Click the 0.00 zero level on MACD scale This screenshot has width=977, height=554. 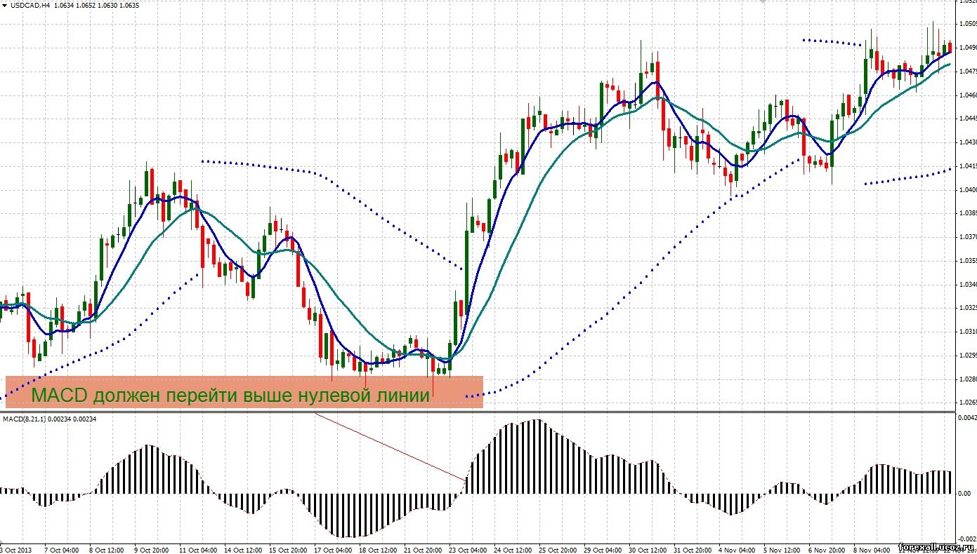tap(964, 494)
